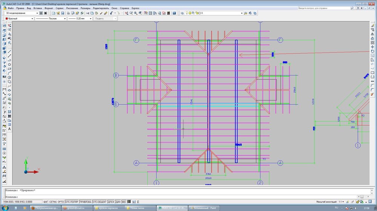Screen dimensions: 377x211
Task: Open the Размеры menu
Action: pyautogui.click(x=85, y=8)
